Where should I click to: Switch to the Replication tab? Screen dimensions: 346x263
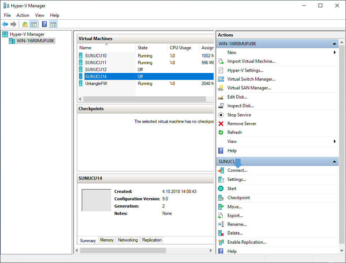(152, 240)
